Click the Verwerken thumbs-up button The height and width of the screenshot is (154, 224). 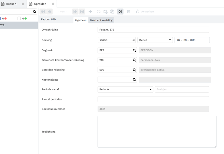[145, 12]
